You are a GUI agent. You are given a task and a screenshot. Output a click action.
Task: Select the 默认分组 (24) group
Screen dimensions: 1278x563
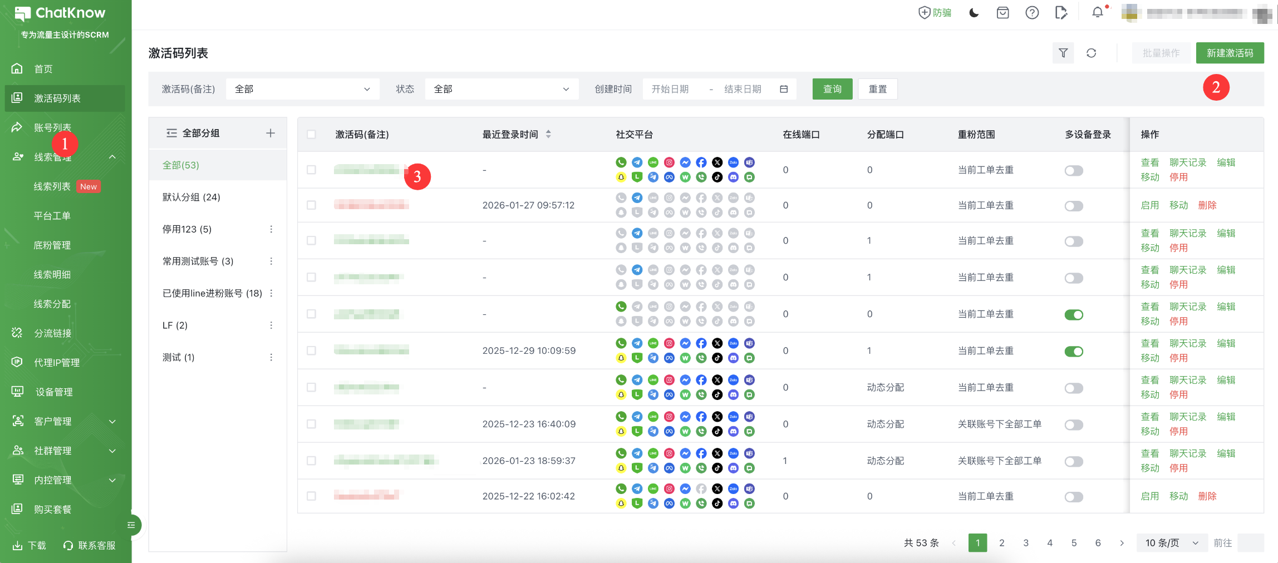point(191,197)
